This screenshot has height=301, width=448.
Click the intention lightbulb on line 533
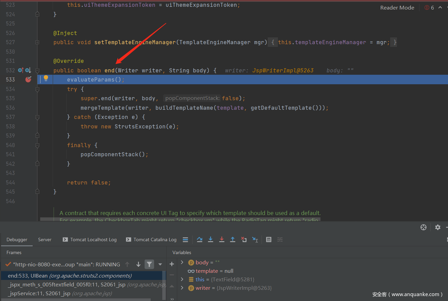point(46,78)
